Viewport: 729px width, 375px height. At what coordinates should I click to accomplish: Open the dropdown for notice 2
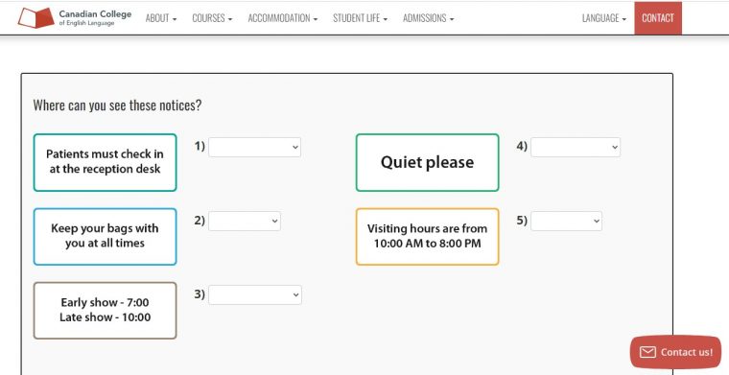click(245, 222)
